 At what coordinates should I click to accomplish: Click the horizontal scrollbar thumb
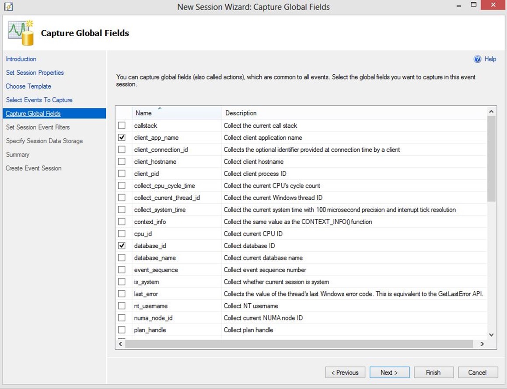[299, 344]
